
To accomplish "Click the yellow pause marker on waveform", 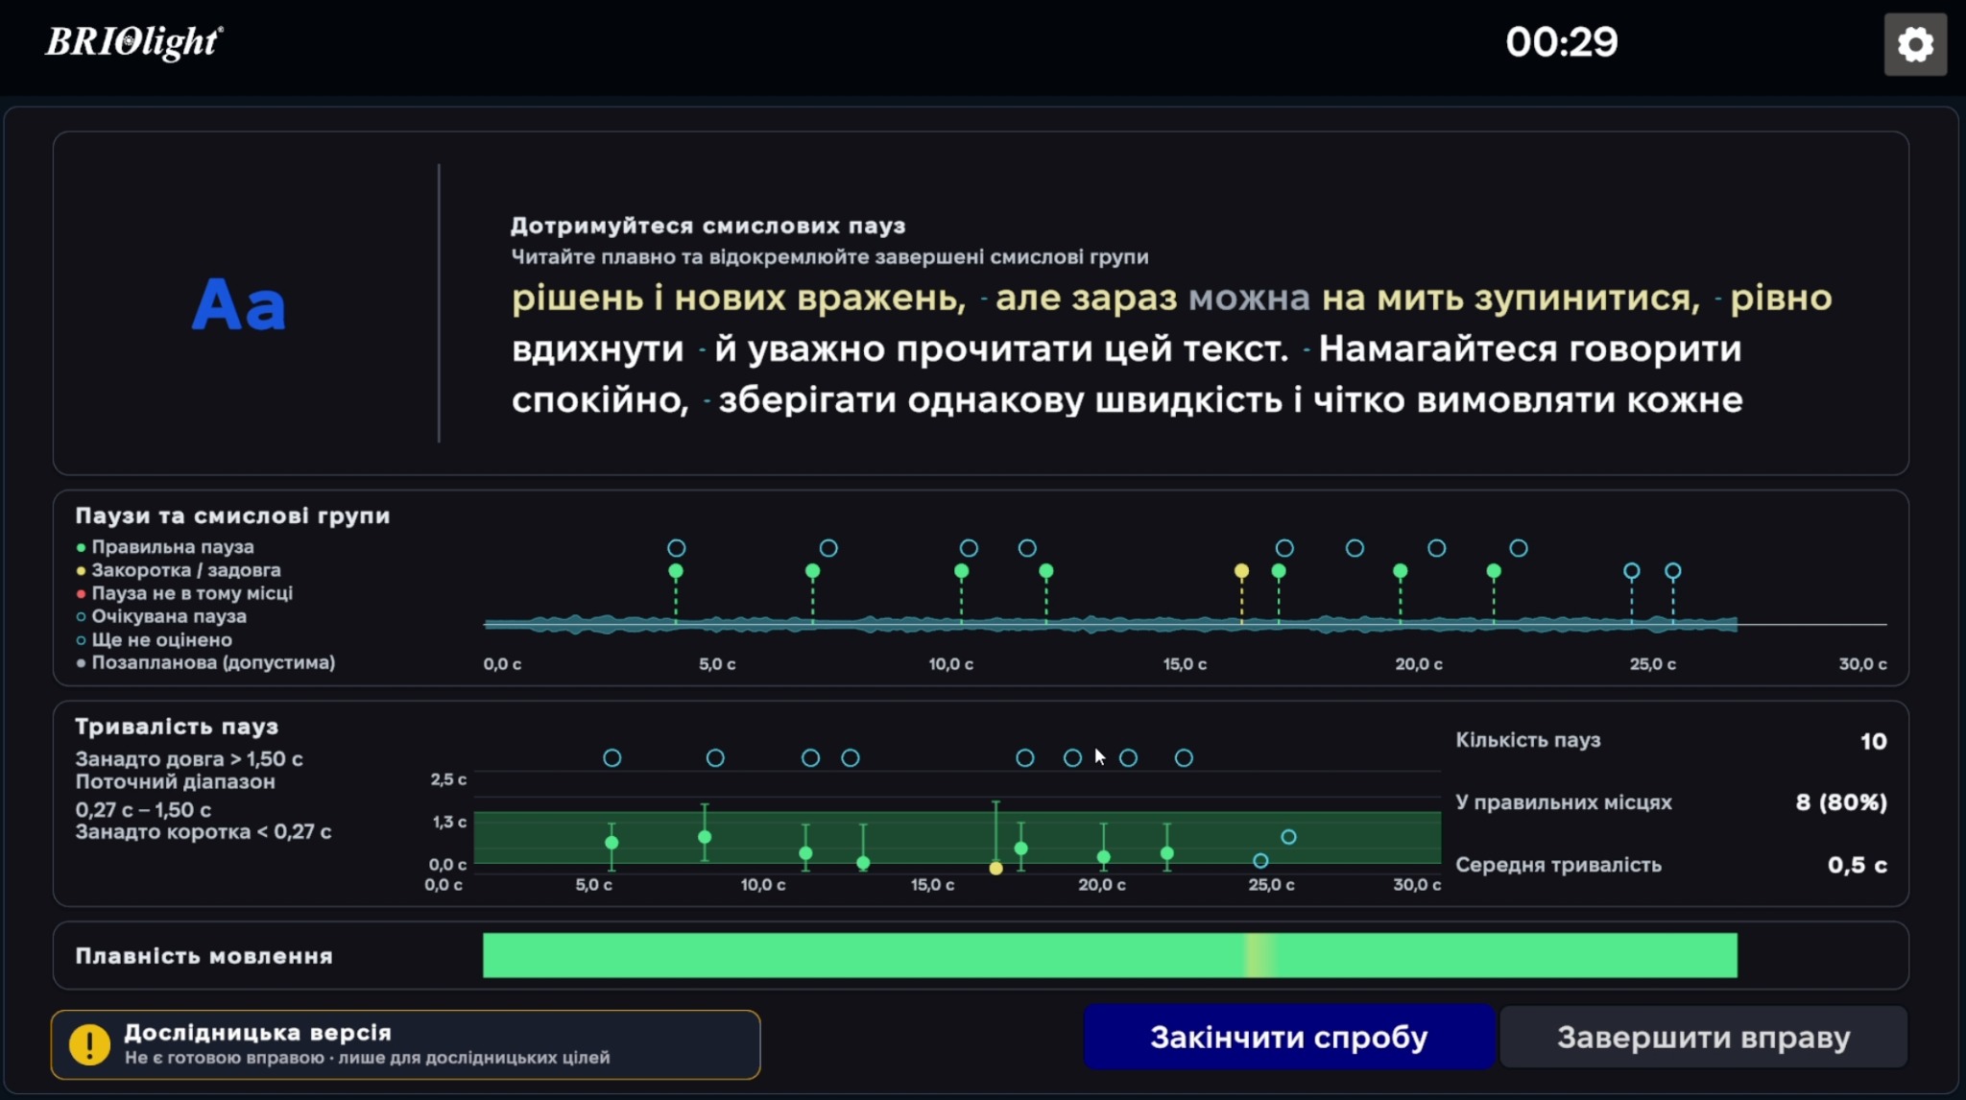I will coord(1241,571).
